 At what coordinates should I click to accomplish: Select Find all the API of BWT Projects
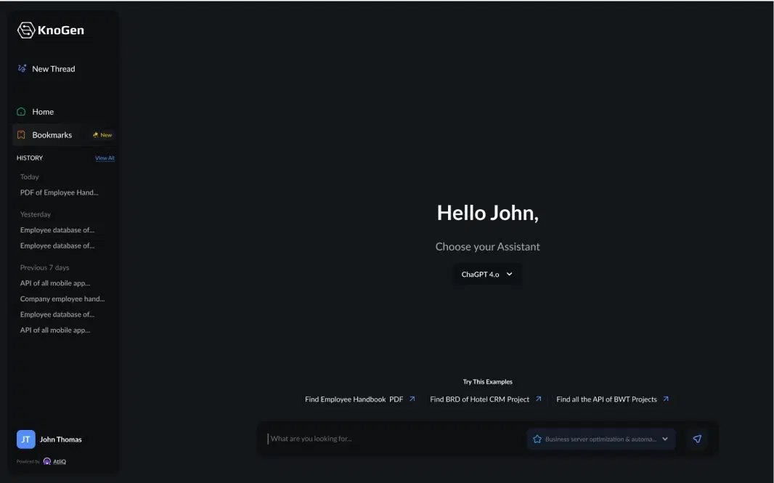click(606, 399)
